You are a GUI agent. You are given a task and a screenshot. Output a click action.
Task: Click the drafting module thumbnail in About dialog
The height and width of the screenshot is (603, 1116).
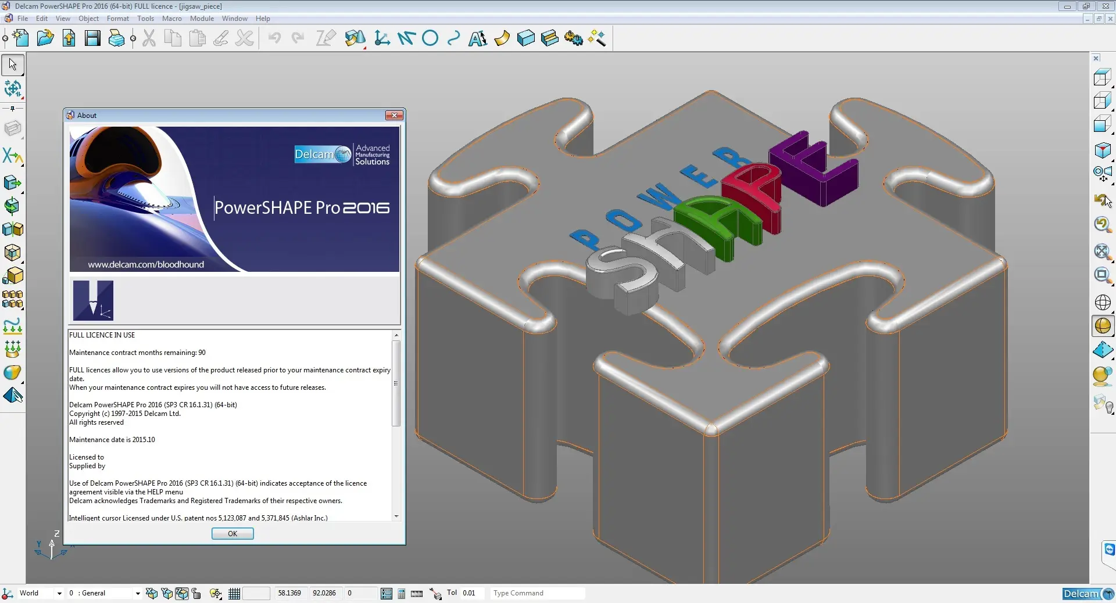(93, 300)
